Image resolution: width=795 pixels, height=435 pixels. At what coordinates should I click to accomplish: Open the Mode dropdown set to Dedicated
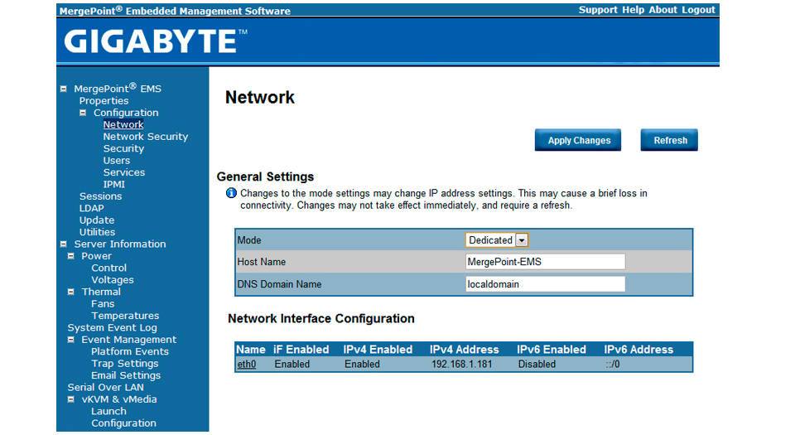click(497, 239)
